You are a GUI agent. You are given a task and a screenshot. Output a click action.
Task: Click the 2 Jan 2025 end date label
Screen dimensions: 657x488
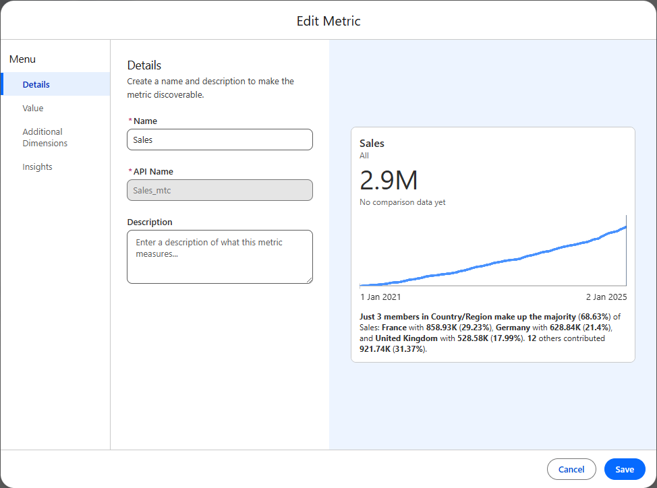pyautogui.click(x=606, y=297)
